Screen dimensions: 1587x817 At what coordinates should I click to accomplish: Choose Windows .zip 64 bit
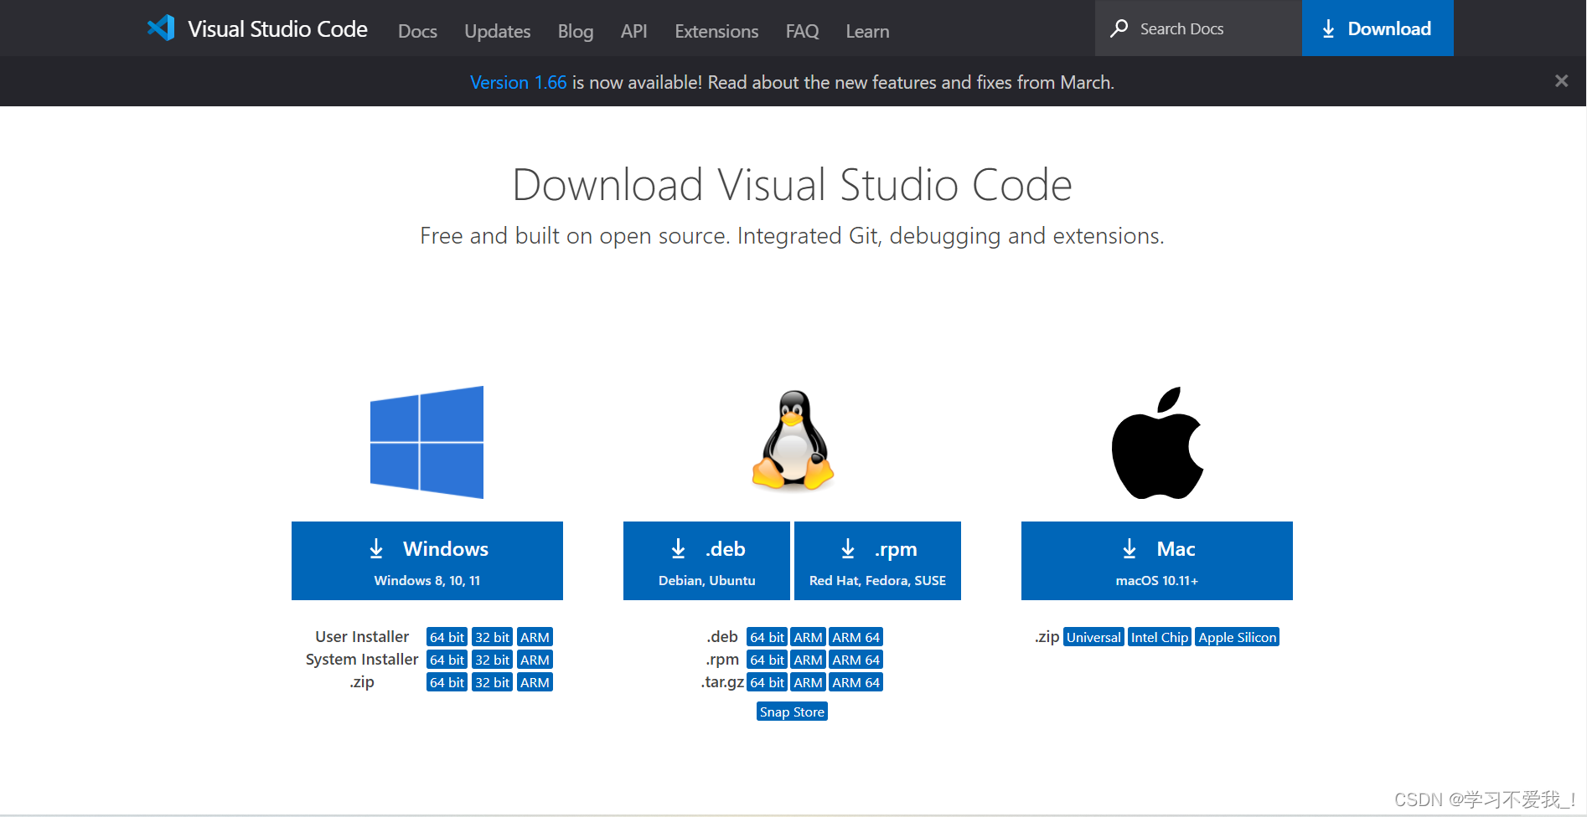(x=447, y=682)
